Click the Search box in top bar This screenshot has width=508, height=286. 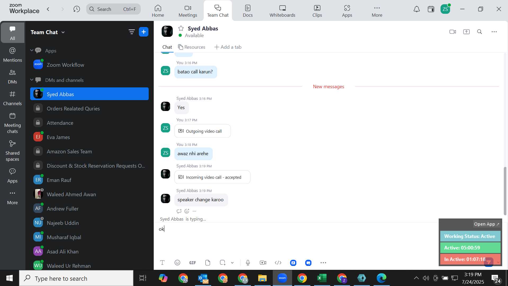tap(114, 9)
